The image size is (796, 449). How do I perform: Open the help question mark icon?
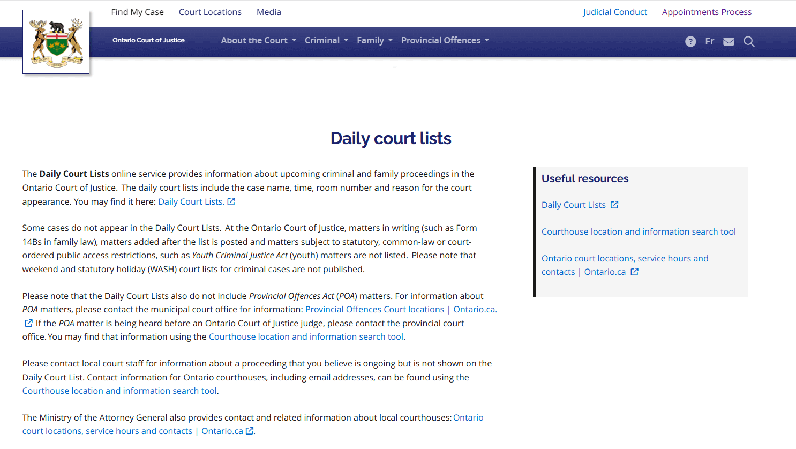pyautogui.click(x=690, y=42)
